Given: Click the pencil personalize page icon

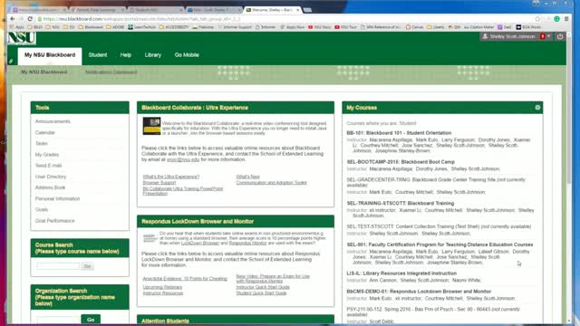Looking at the screenshot, I should pos(11,61).
